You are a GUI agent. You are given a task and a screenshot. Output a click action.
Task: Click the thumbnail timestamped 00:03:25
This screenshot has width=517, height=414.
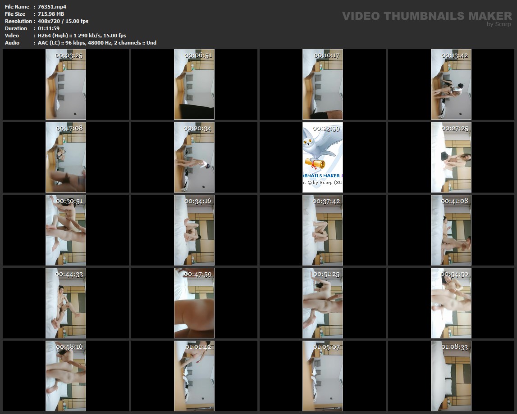[x=65, y=85]
